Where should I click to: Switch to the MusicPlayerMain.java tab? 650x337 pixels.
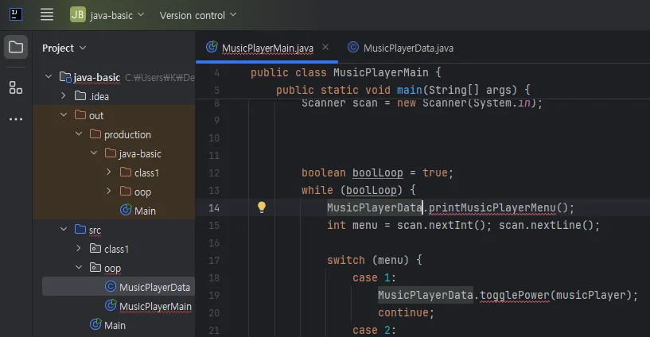(x=267, y=48)
